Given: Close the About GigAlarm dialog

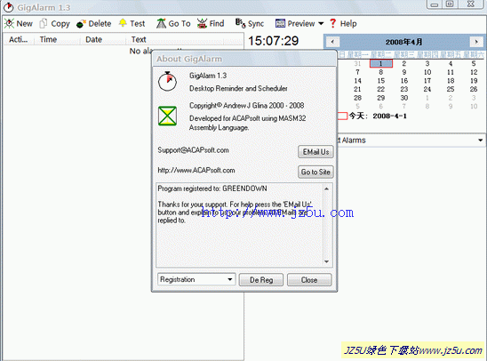Looking at the screenshot, I should pyautogui.click(x=309, y=280).
